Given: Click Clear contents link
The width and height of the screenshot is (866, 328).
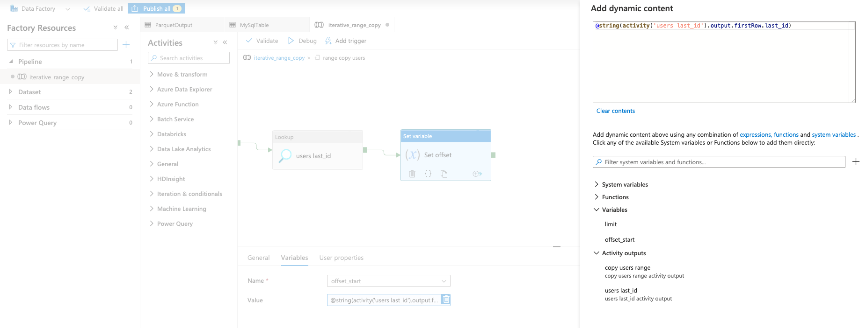Looking at the screenshot, I should [615, 111].
